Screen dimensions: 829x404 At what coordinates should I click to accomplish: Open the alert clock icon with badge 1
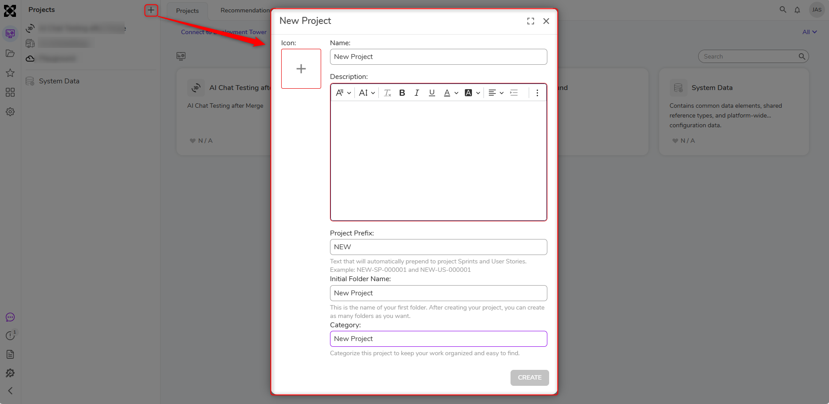[x=10, y=336]
